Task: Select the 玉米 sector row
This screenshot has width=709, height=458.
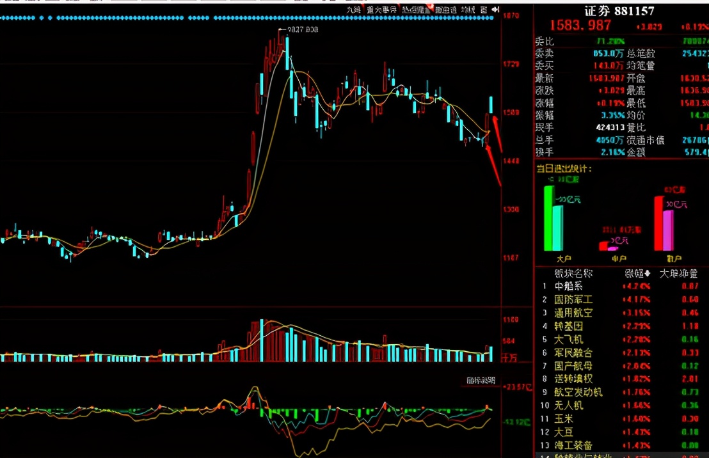Action: click(621, 419)
